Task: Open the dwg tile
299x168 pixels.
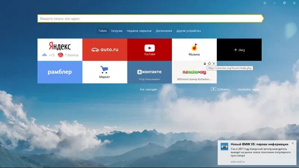Action: [x=239, y=50]
